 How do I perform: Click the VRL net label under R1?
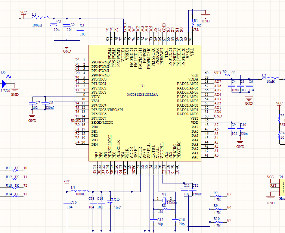pos(196,30)
